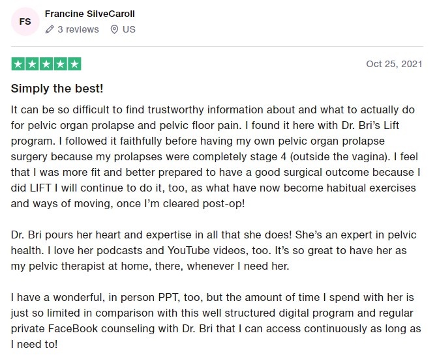
Task: Open the '3 reviews' link
Action: [78, 29]
